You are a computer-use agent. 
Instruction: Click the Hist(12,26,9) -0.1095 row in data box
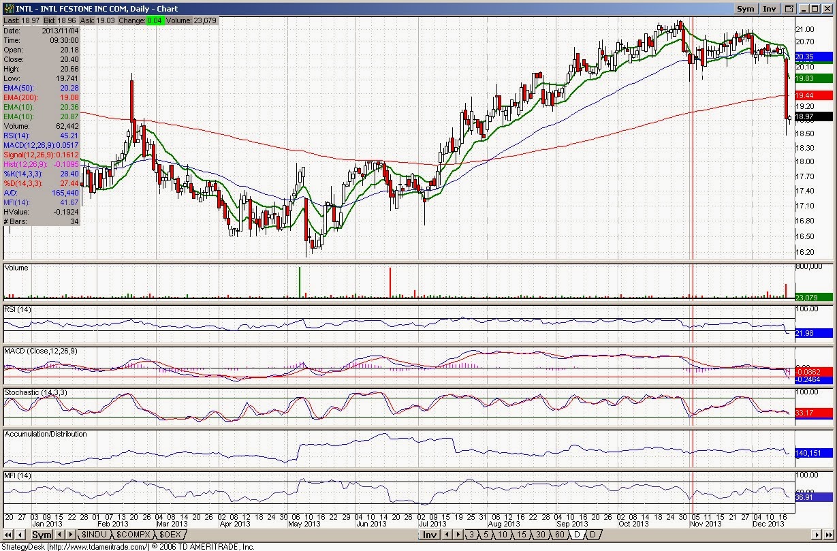click(x=42, y=164)
